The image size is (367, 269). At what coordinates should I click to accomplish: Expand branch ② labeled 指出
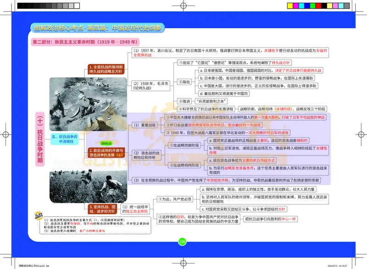point(183,81)
